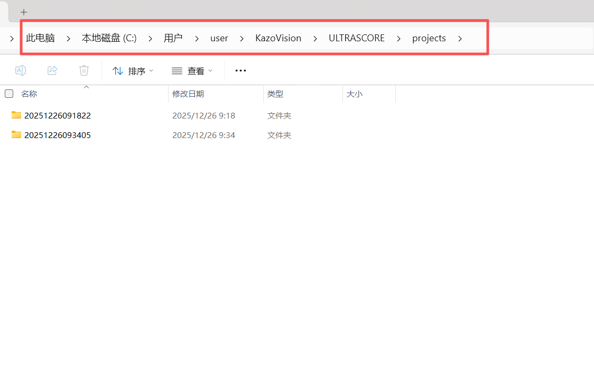Click the folder icon for 20251226093405
Viewport: 594px width, 383px height.
click(16, 135)
